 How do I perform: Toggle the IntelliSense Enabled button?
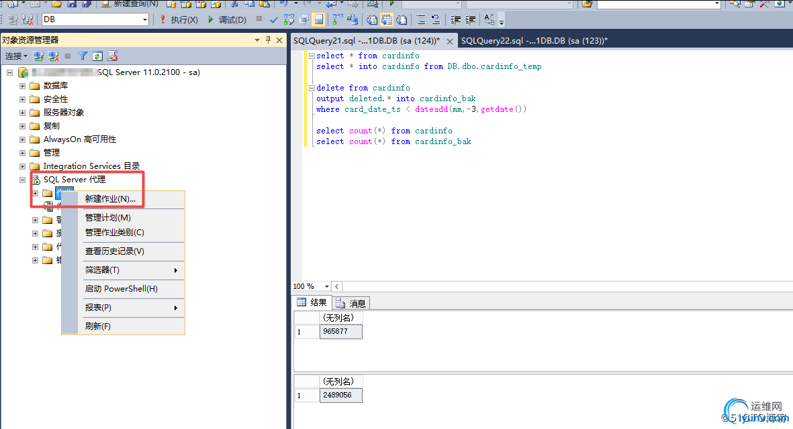coord(319,19)
